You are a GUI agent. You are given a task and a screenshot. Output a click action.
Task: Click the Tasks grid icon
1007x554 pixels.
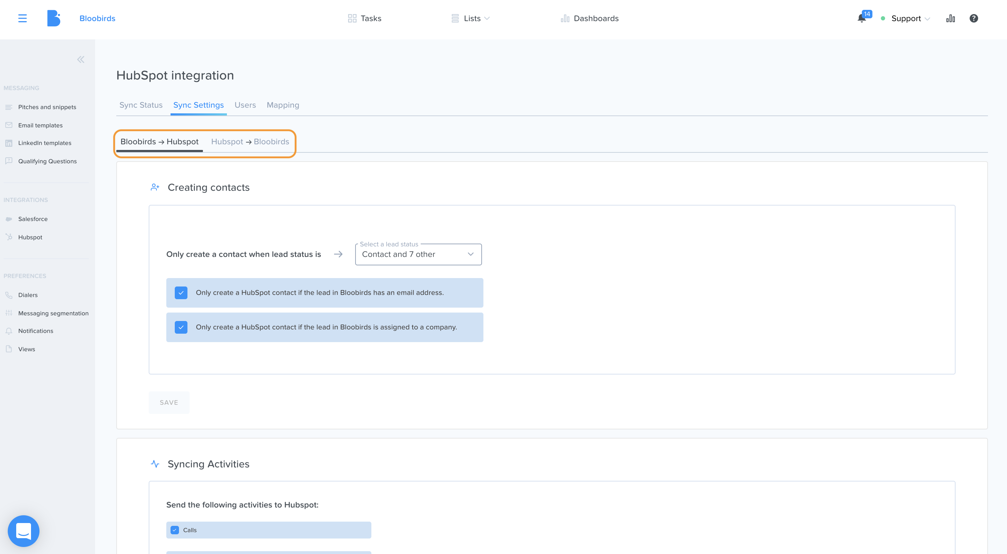point(352,18)
